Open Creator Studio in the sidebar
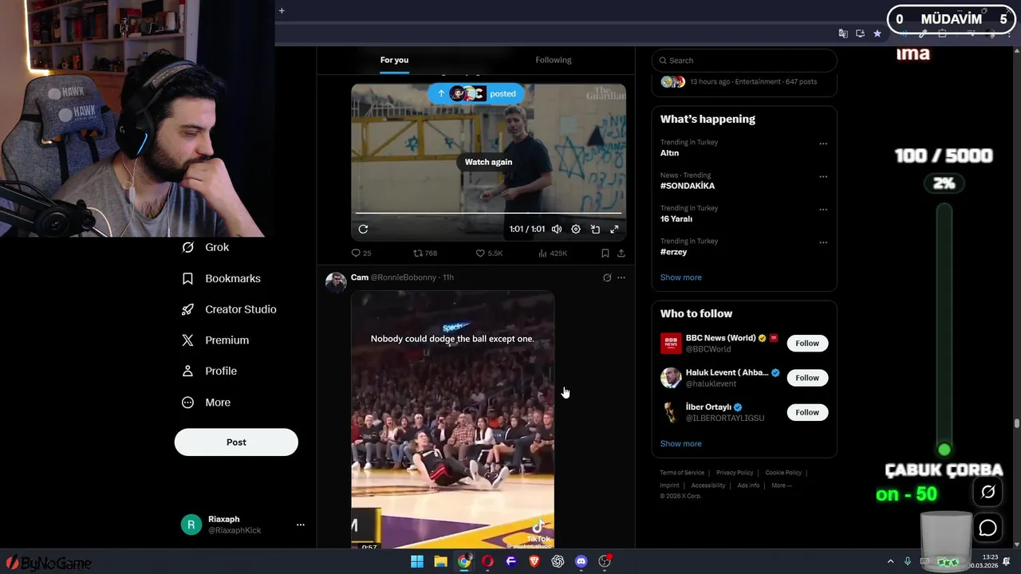This screenshot has height=574, width=1021. point(230,309)
